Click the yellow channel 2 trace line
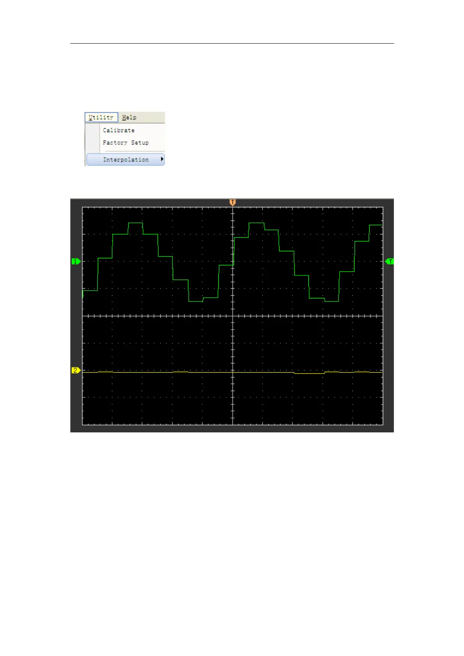The height and width of the screenshot is (656, 464). pos(156,372)
